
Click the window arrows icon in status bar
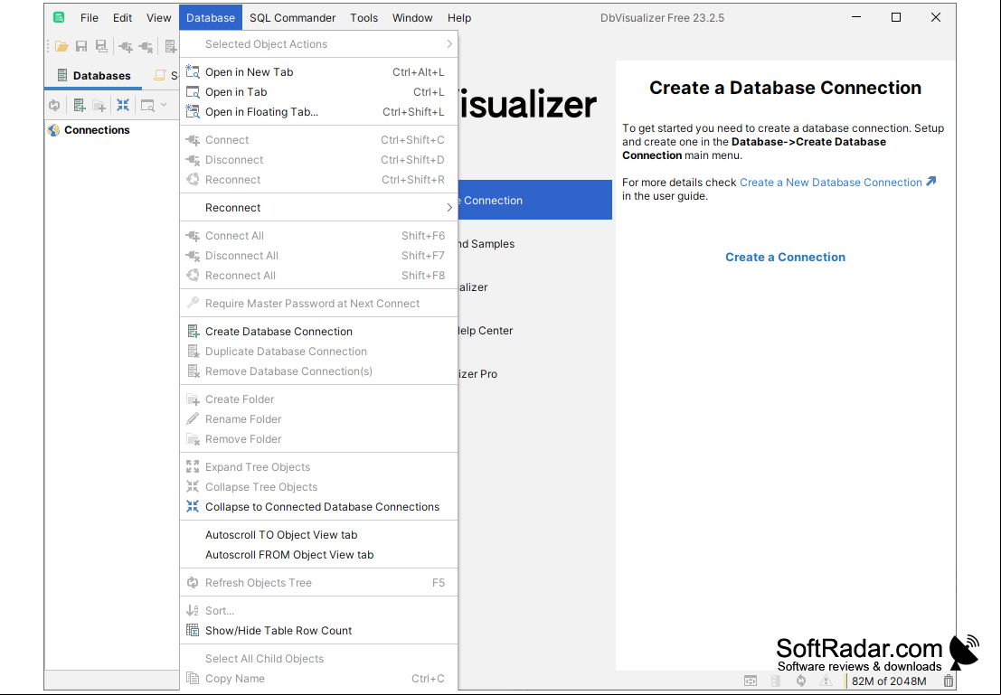pos(751,681)
